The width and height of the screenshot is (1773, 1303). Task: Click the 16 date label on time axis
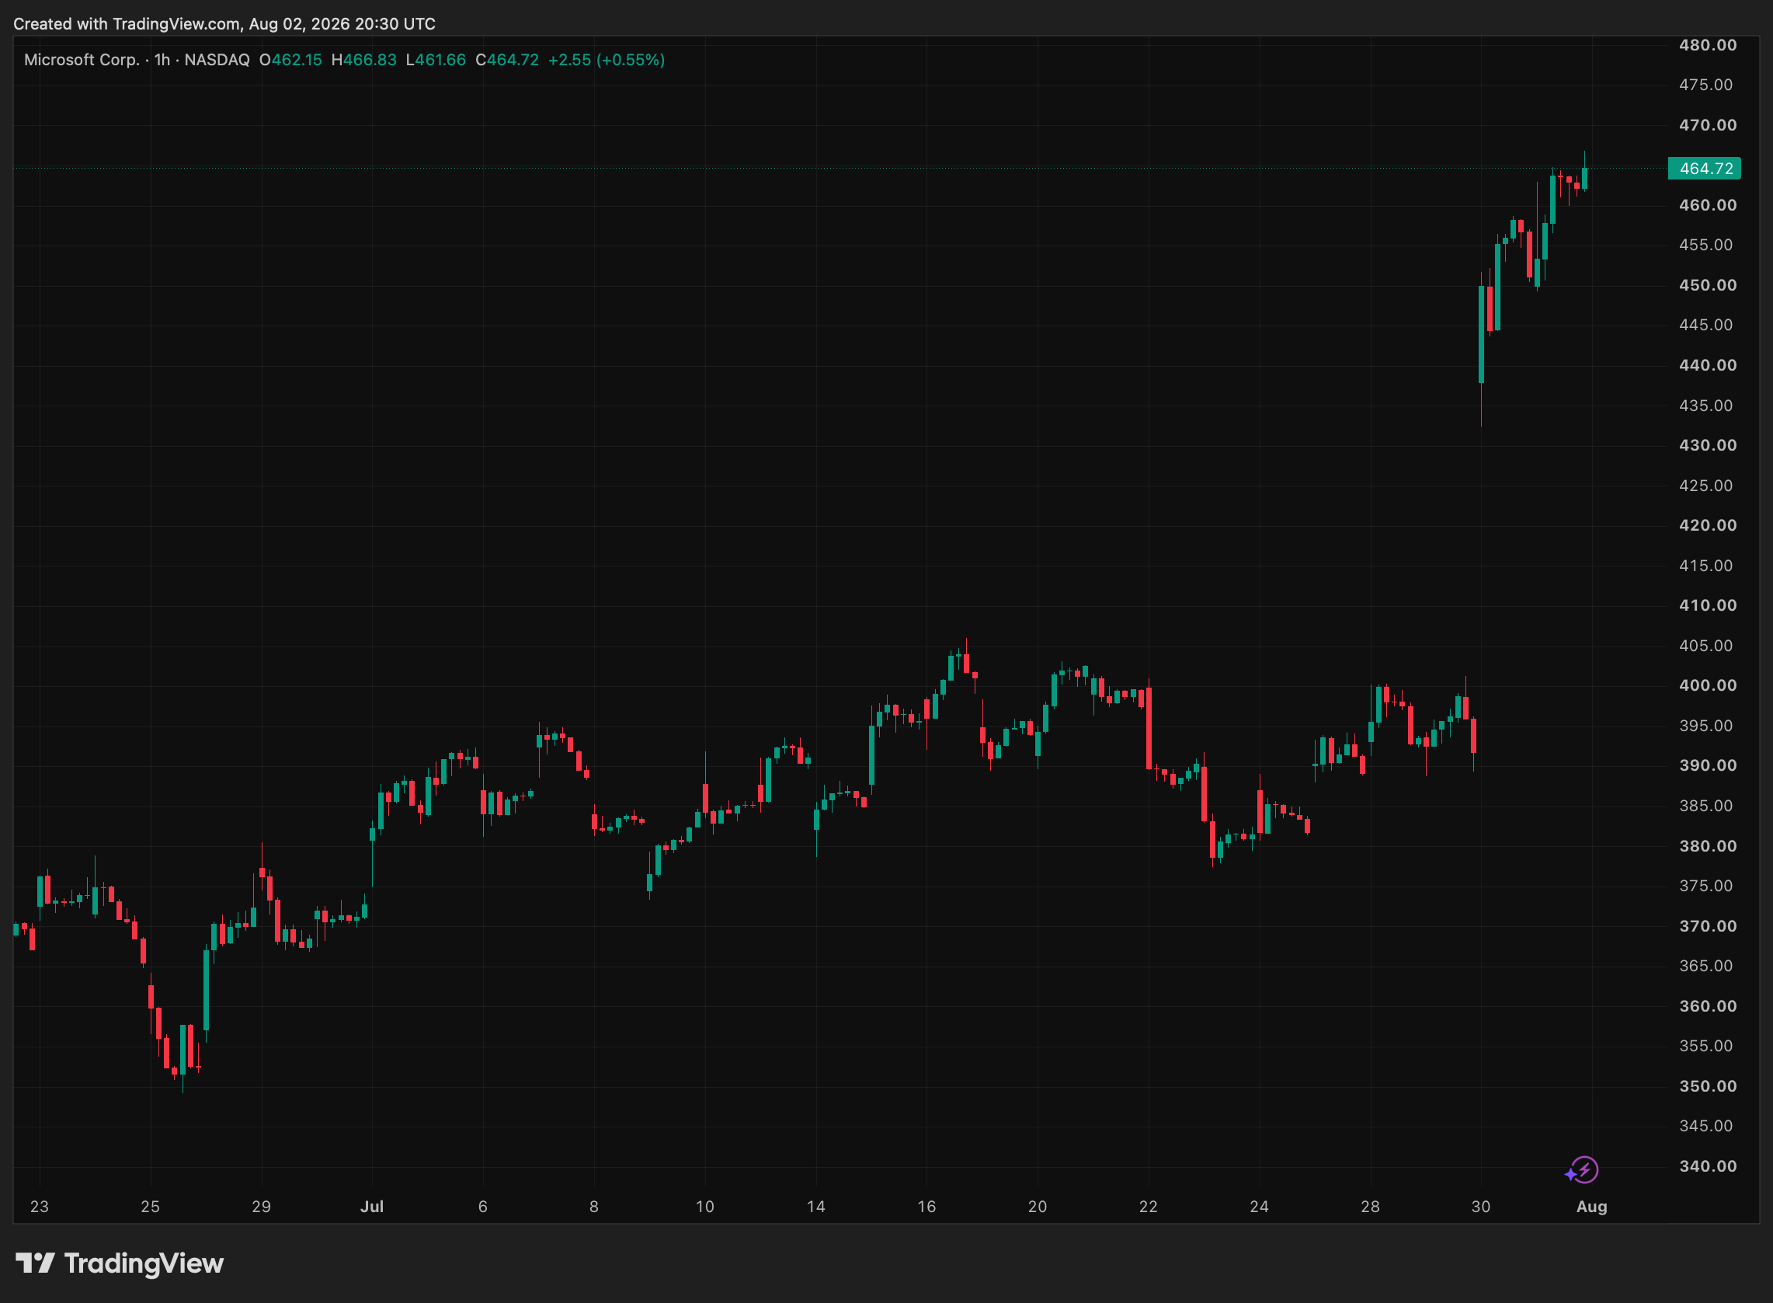click(x=927, y=1206)
